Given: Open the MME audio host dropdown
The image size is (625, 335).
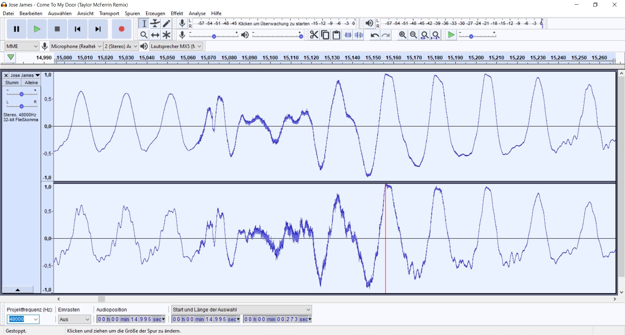Looking at the screenshot, I should point(22,46).
